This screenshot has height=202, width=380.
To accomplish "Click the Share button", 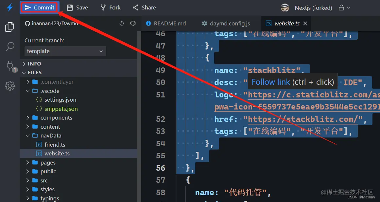I will pos(144,7).
